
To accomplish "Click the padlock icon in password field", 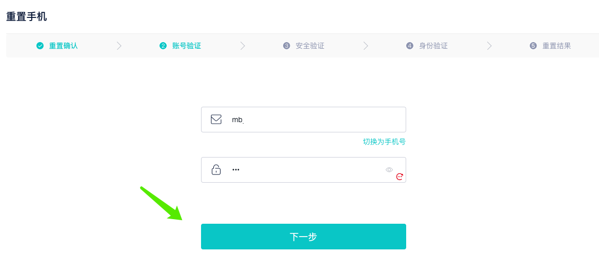I will click(216, 169).
